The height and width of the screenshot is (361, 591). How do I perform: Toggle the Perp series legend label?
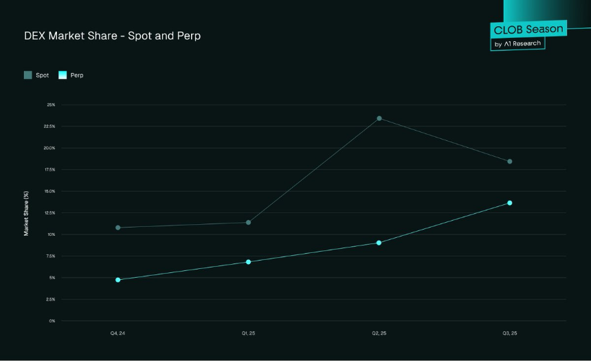(77, 75)
